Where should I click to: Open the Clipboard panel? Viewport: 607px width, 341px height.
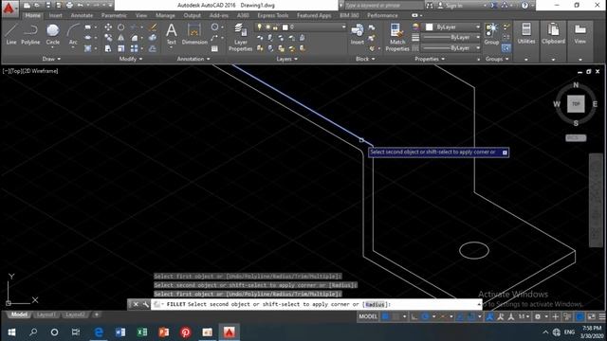[553, 33]
